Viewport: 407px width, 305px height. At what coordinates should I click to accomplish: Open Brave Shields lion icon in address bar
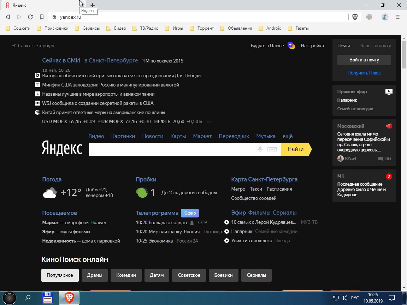pos(355,17)
